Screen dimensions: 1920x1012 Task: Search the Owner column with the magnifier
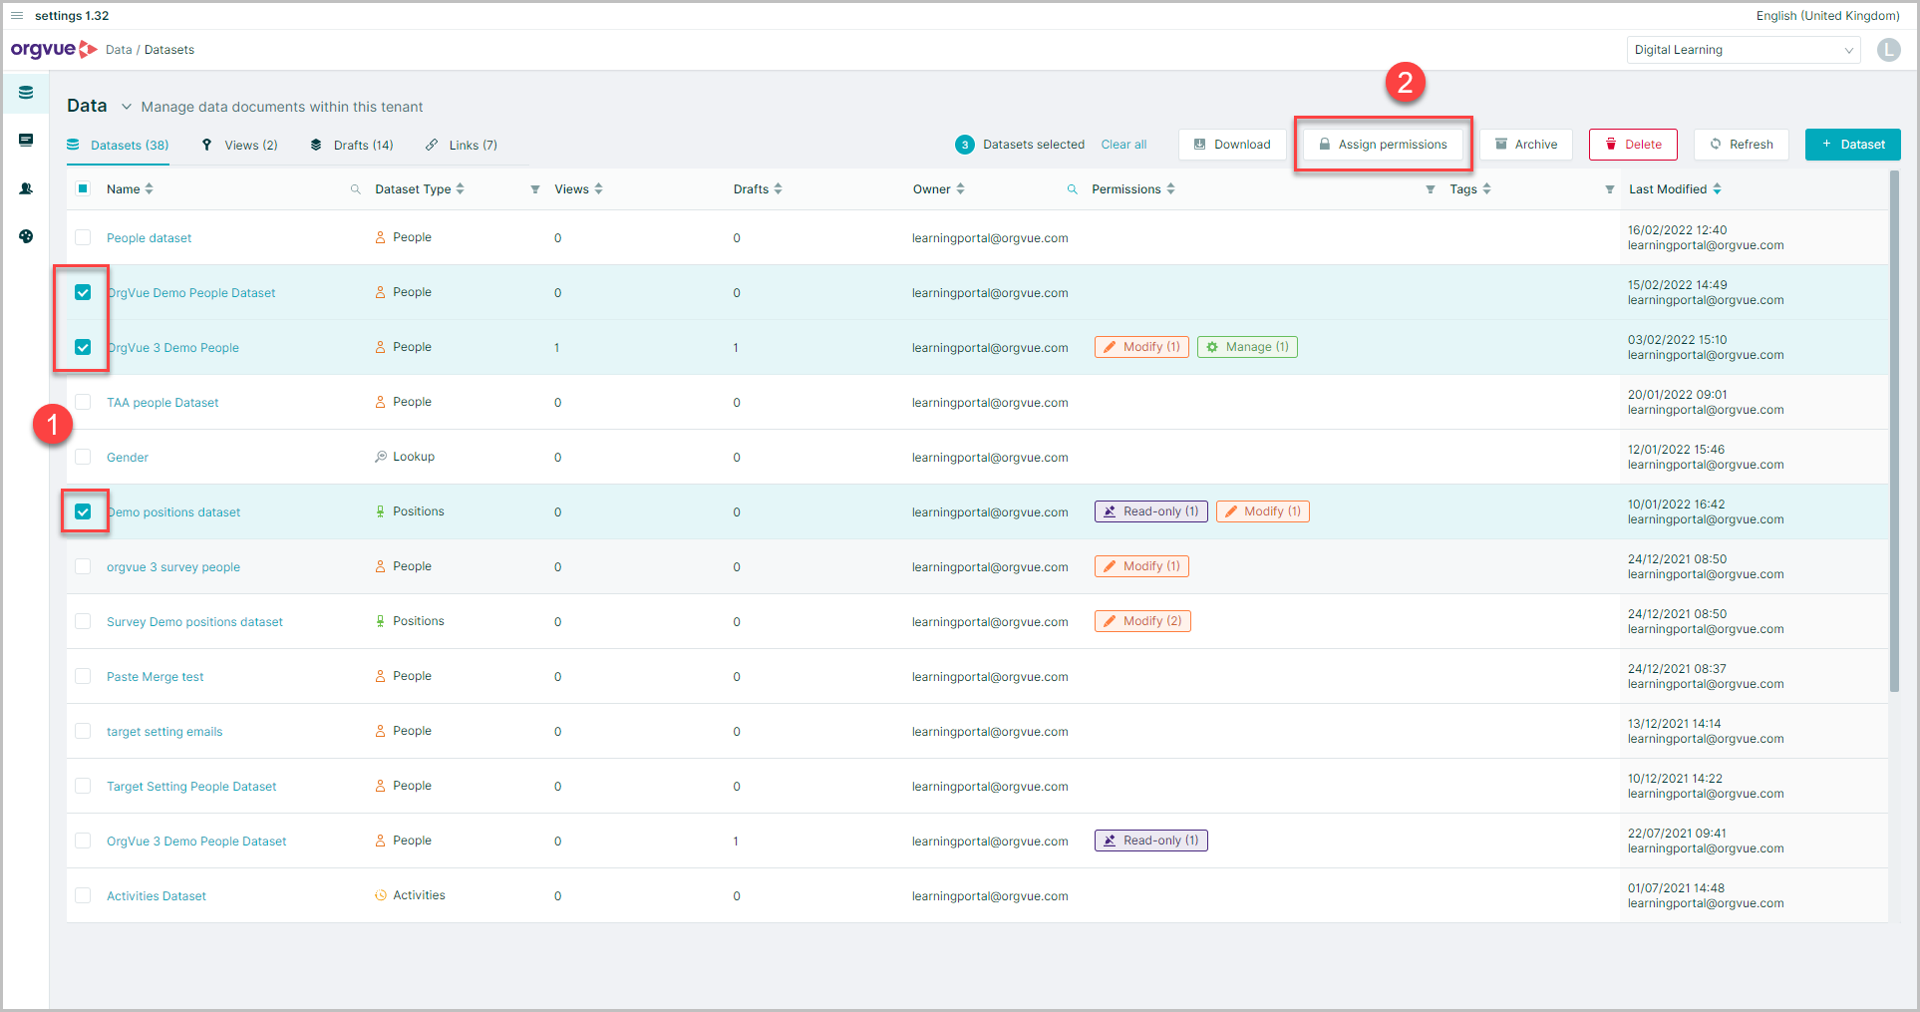(1073, 189)
